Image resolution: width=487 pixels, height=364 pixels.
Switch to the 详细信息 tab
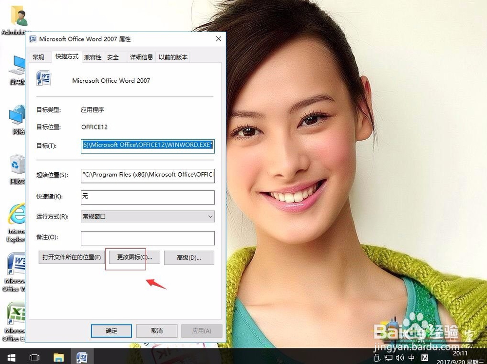141,57
